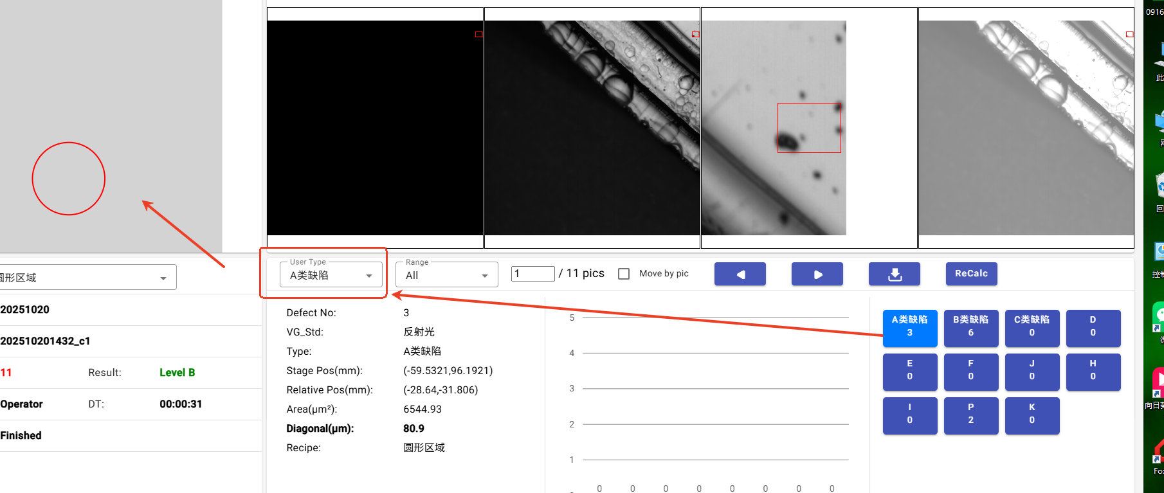Open the fourth gray defect image thumbnail
Screen dimensions: 1164x493
1026,128
